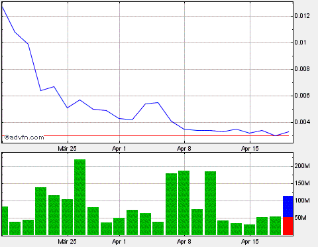Select the blue volume bar segment
This screenshot has width=318, height=247.
(x=288, y=206)
